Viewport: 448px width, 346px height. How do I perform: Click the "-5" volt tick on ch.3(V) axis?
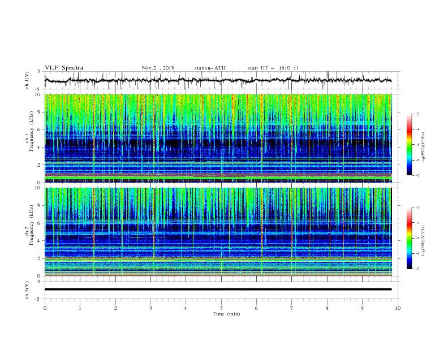[x=38, y=299]
